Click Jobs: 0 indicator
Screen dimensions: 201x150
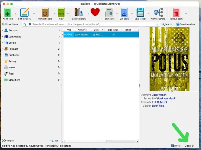(x=189, y=146)
